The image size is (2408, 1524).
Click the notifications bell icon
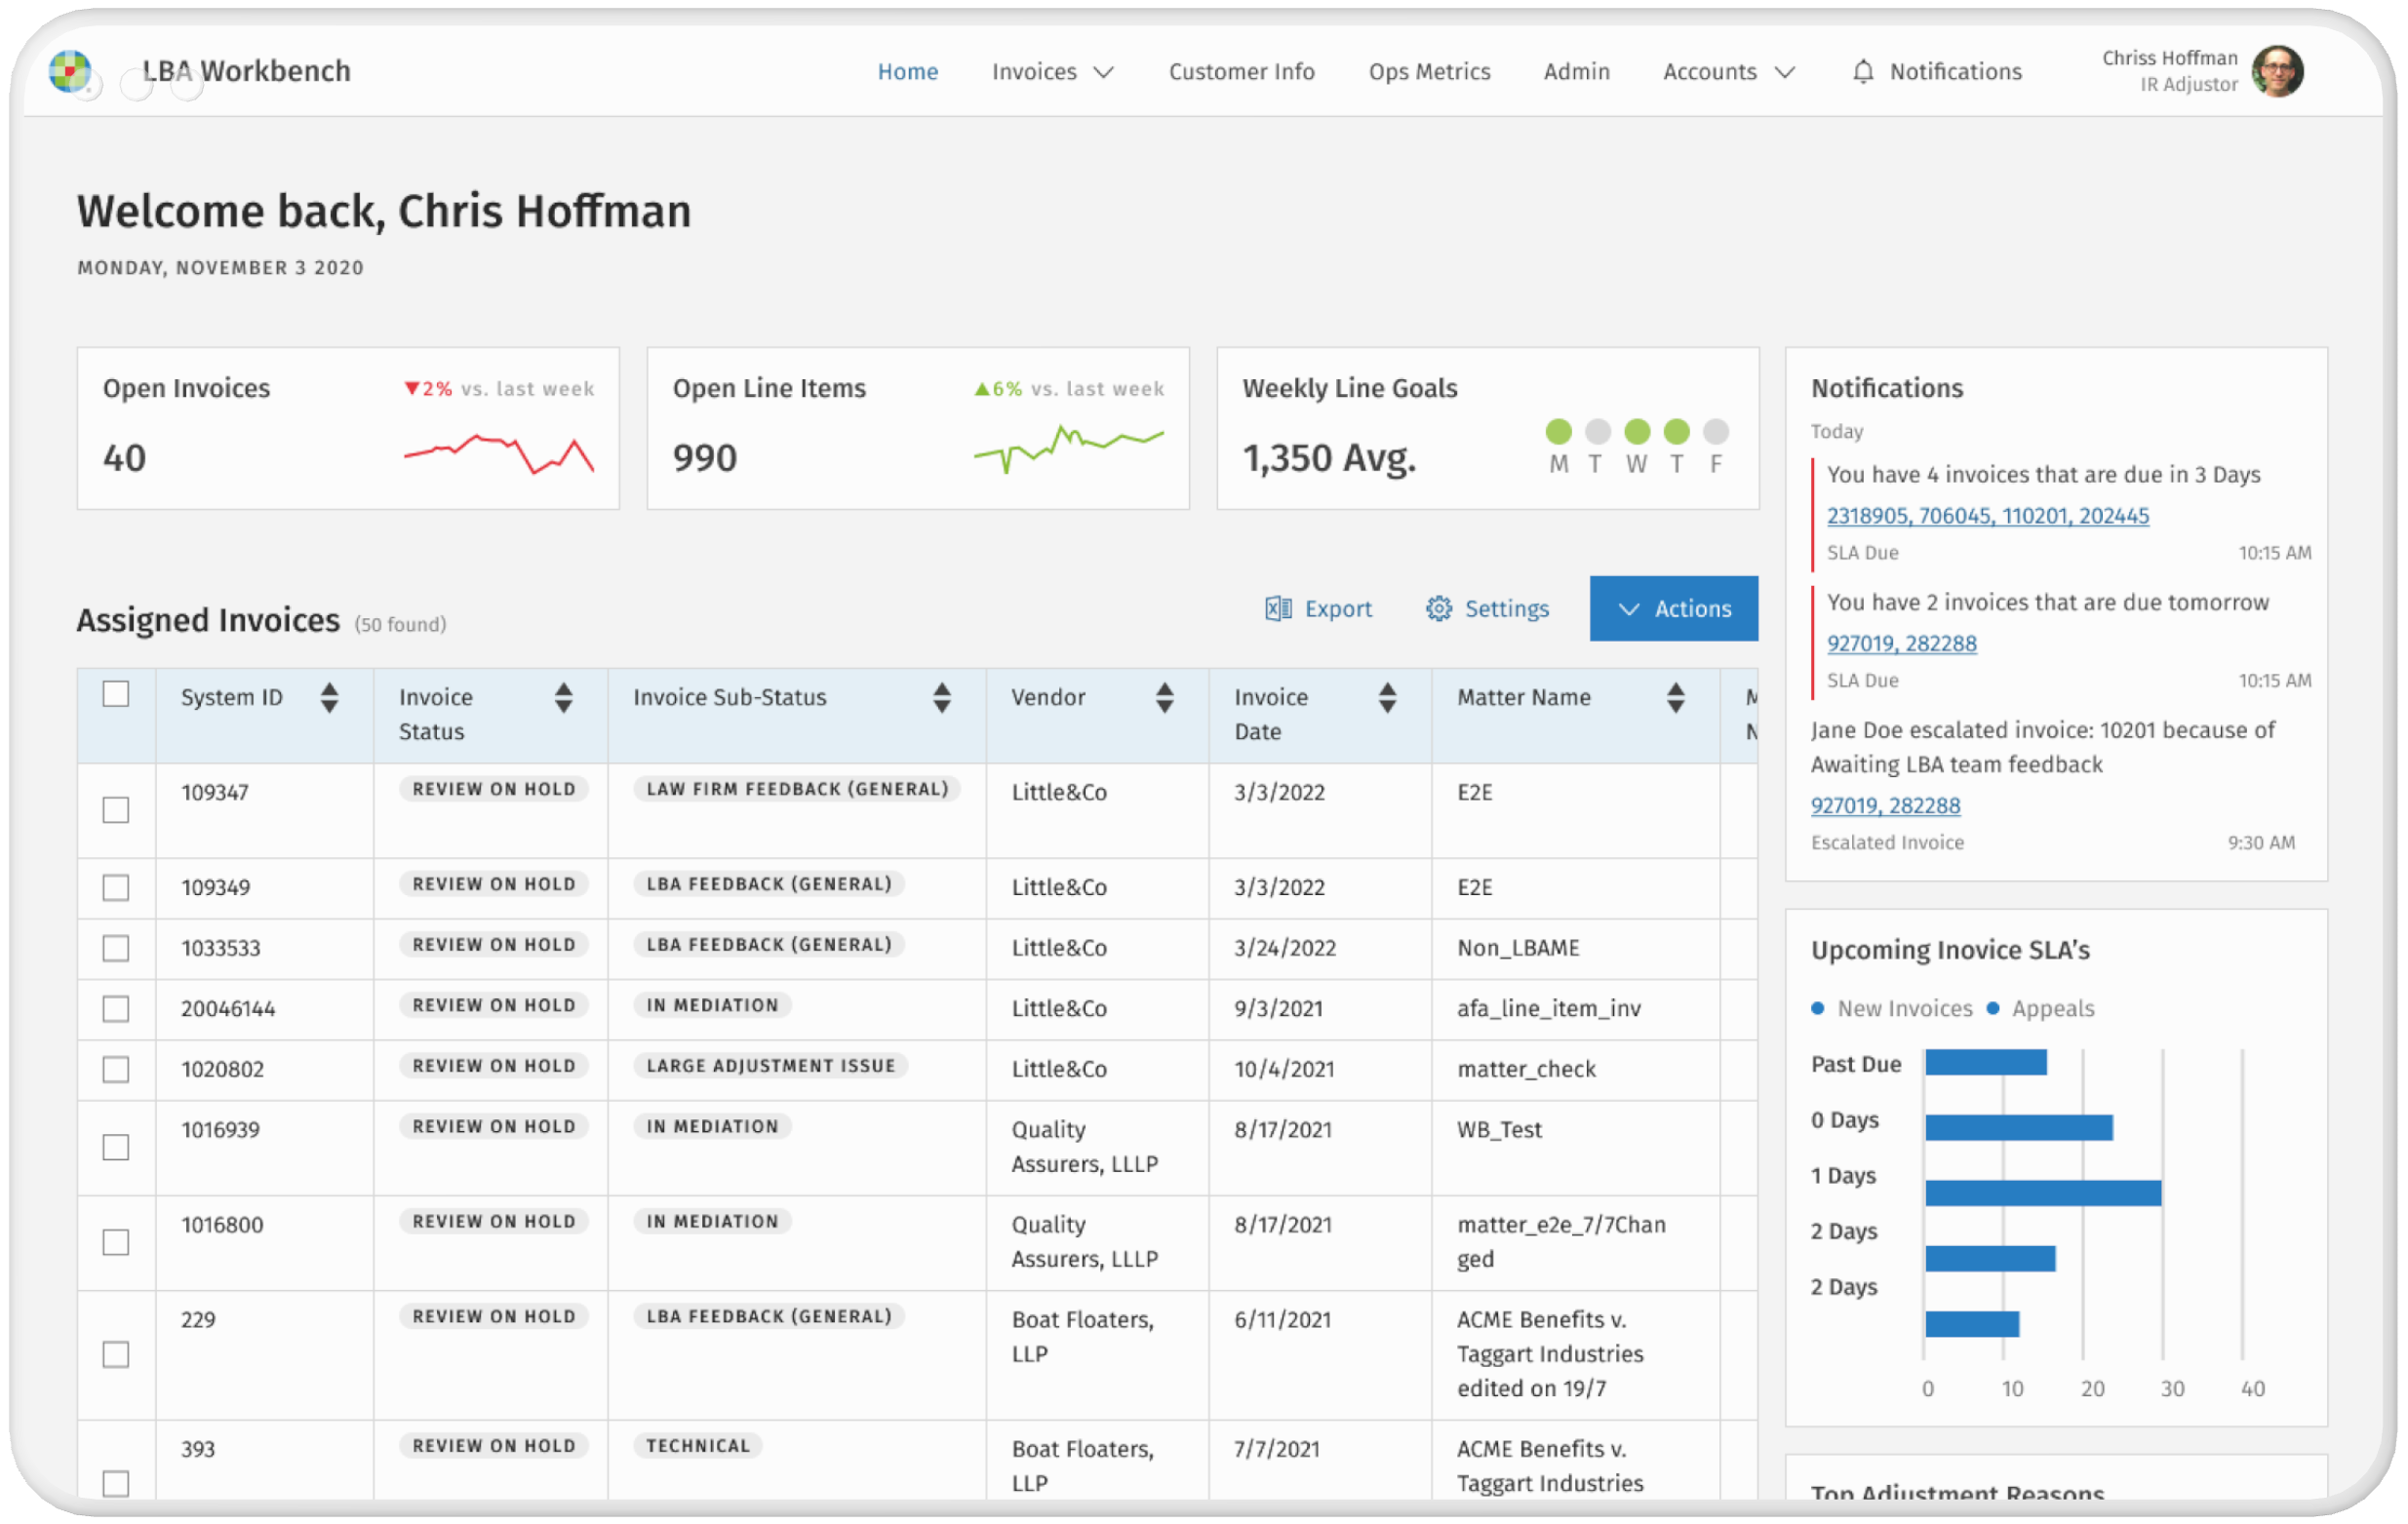pyautogui.click(x=1862, y=72)
